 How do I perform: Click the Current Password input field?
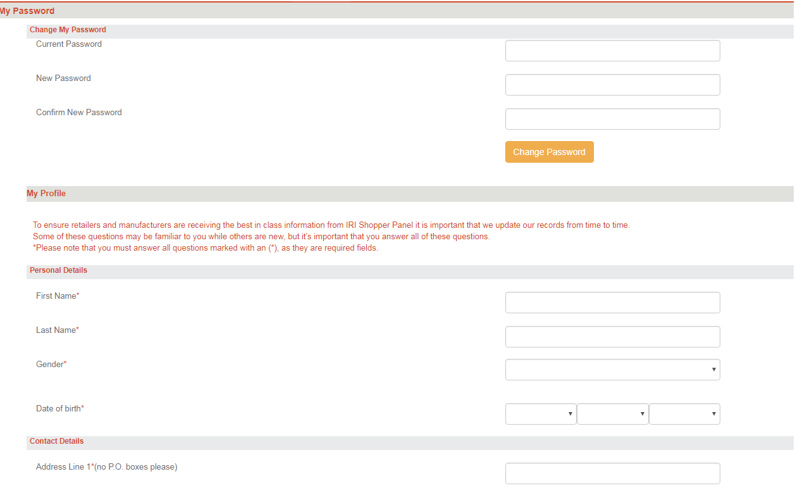point(612,51)
